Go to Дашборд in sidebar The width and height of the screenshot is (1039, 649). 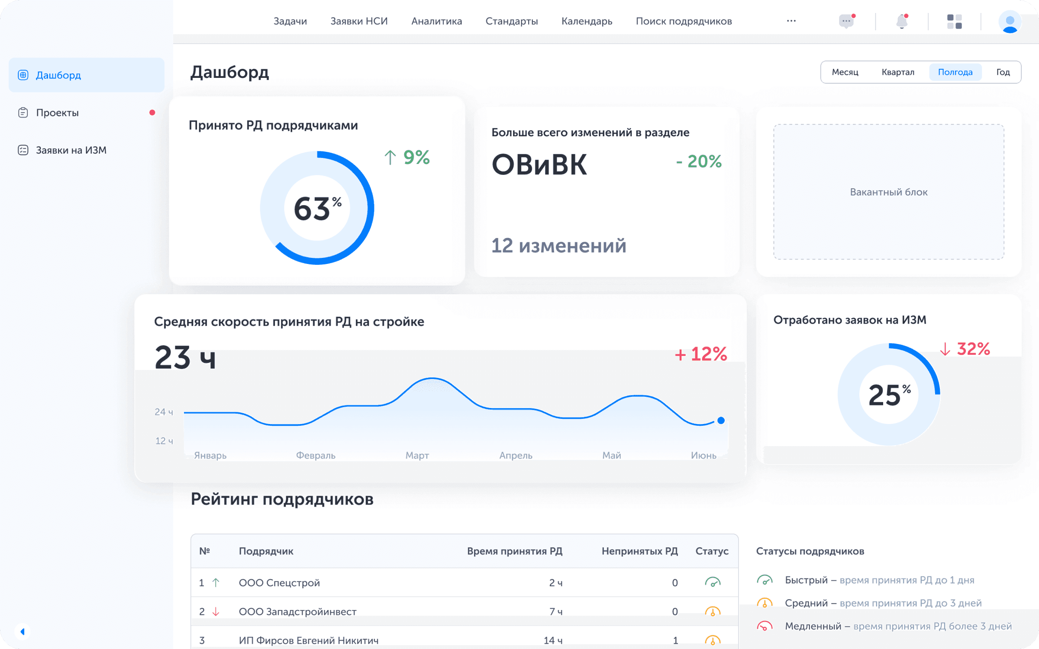tap(87, 75)
